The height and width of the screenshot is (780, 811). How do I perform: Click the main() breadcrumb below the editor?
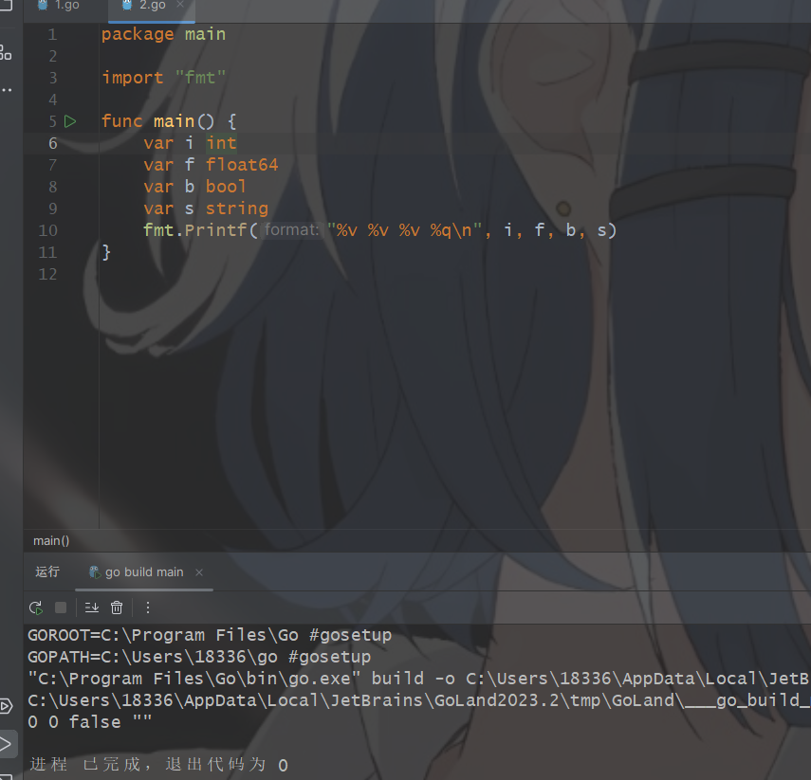click(51, 540)
